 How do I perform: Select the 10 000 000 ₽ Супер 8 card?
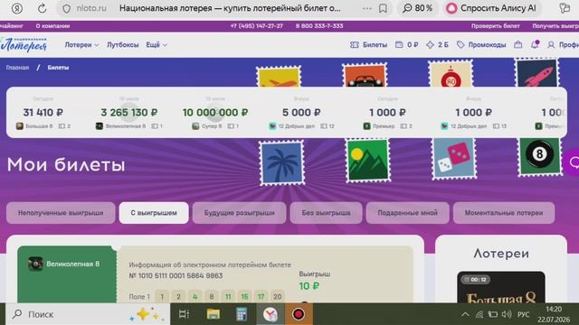[215, 112]
